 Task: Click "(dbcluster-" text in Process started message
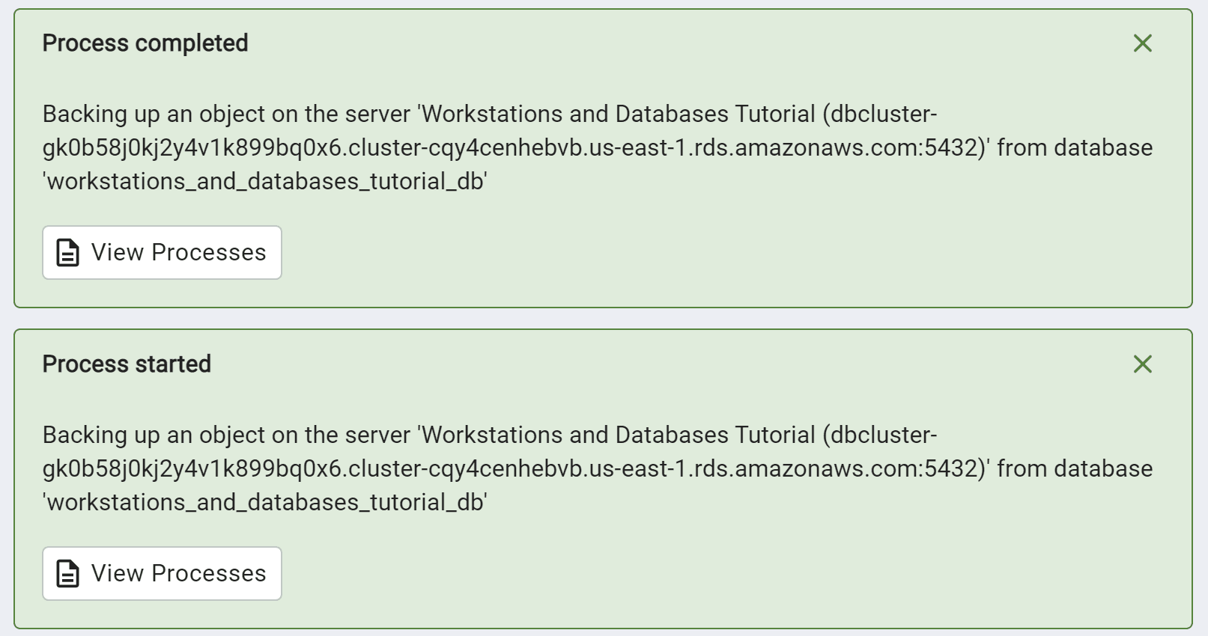tap(879, 435)
